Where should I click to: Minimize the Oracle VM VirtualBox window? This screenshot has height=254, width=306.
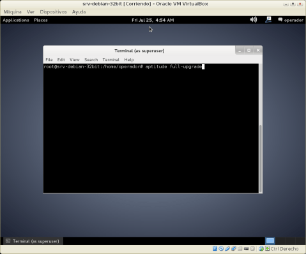point(286,4)
